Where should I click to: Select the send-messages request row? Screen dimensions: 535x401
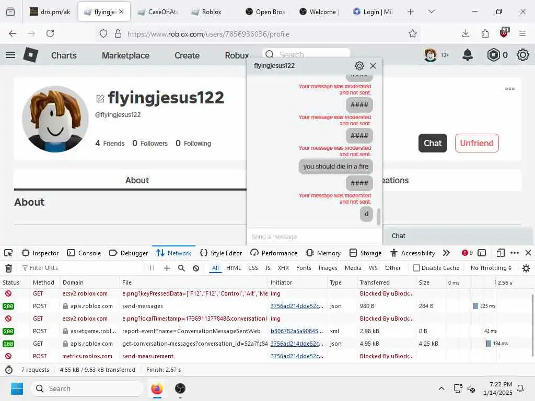click(266, 306)
